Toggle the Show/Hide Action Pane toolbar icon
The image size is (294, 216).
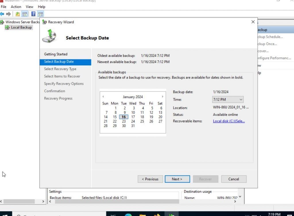[40, 14]
